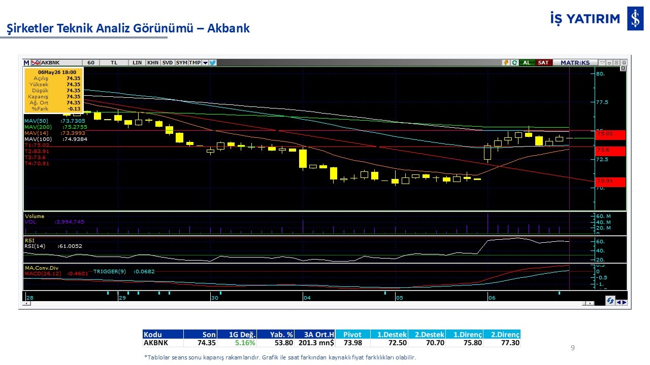Click the green AL buy button
The height and width of the screenshot is (365, 650).
pos(527,63)
